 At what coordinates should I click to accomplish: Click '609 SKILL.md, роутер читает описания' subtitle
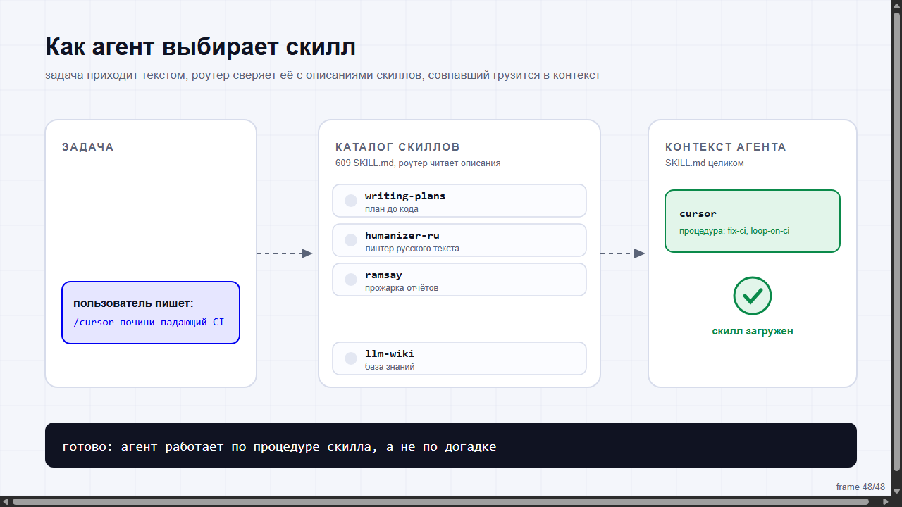(418, 163)
